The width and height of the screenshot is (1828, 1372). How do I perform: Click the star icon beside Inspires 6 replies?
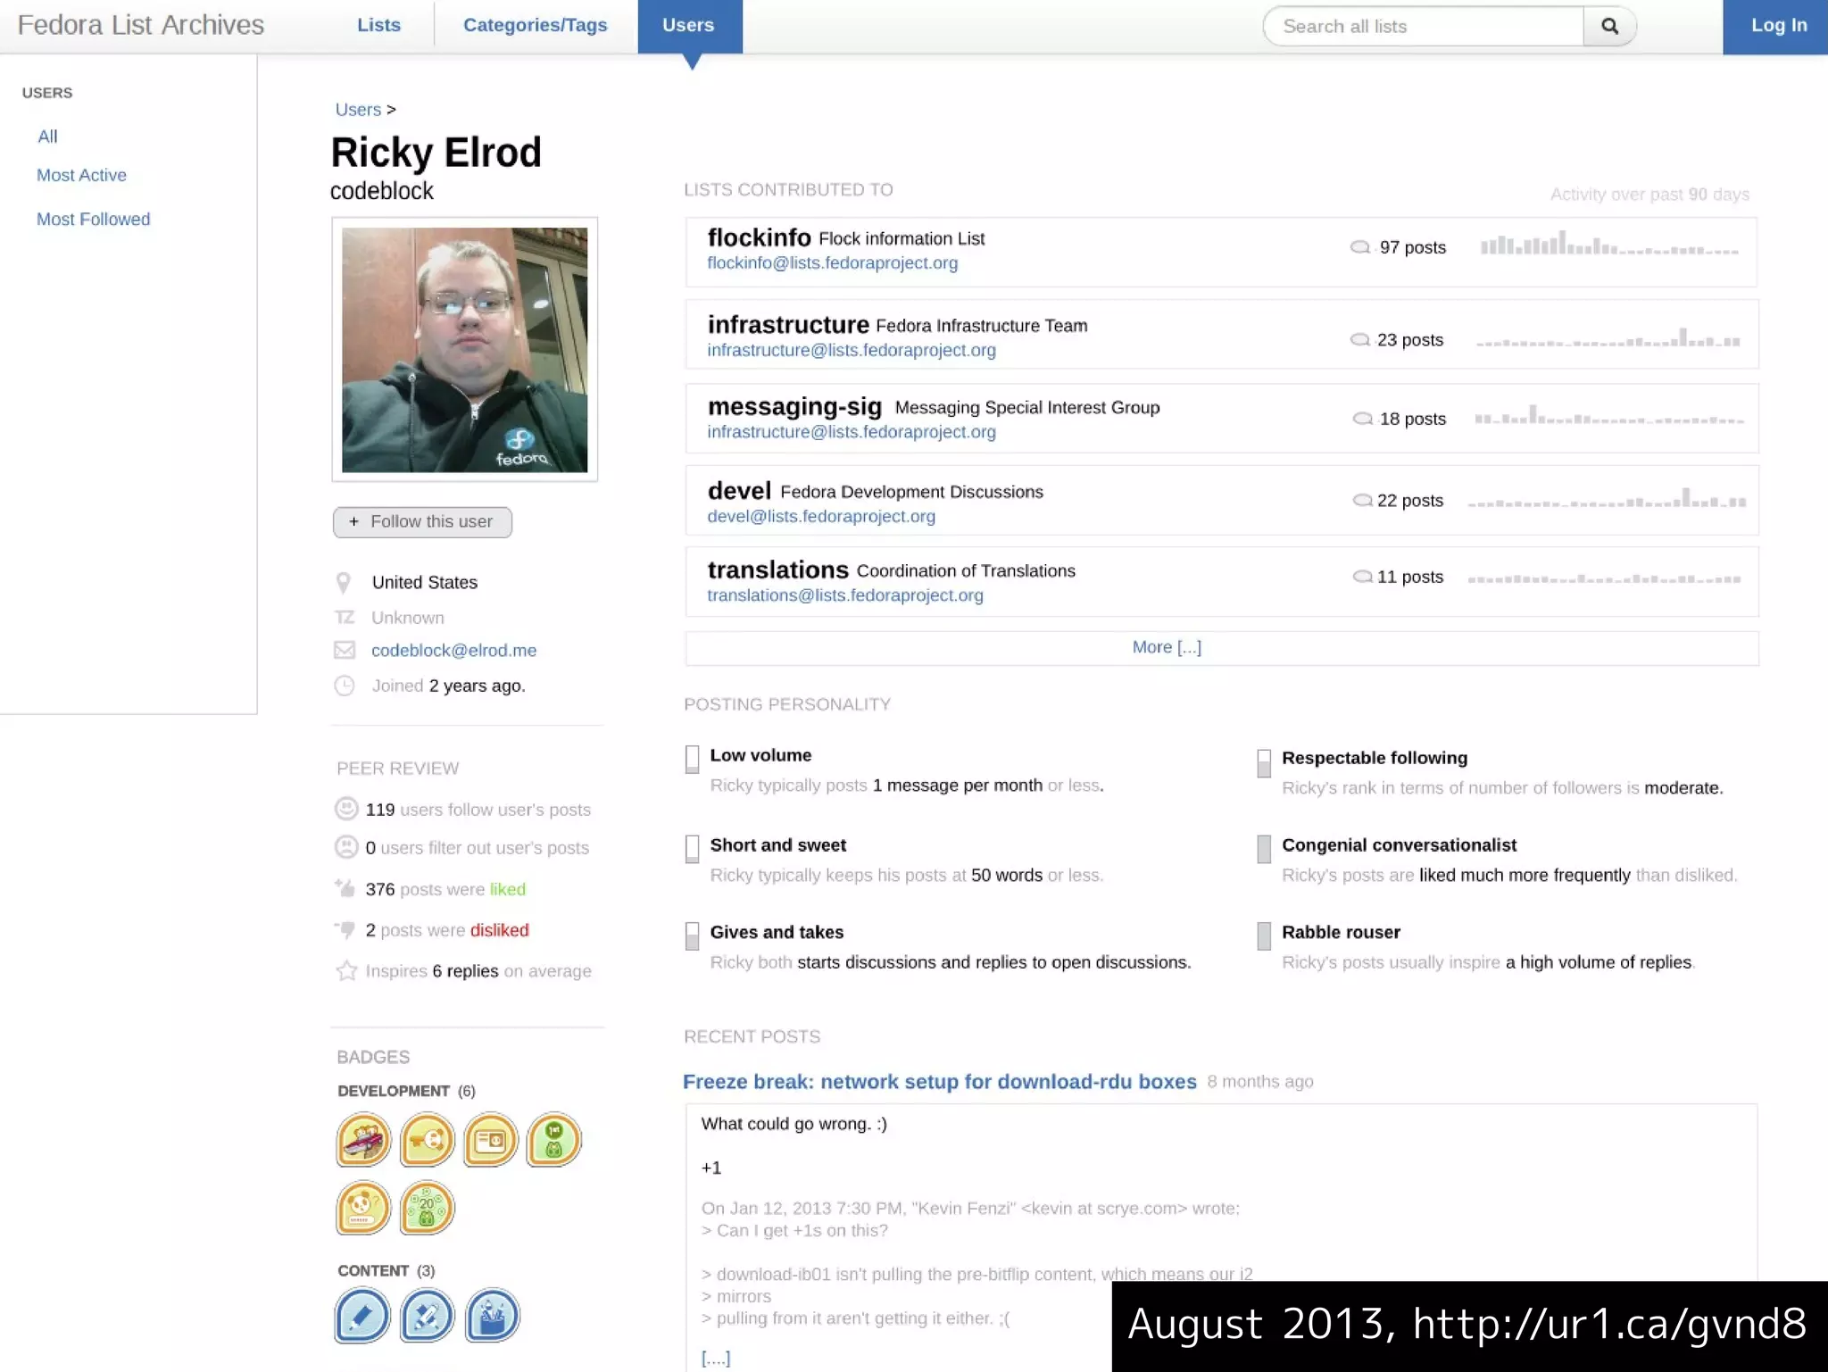point(346,970)
